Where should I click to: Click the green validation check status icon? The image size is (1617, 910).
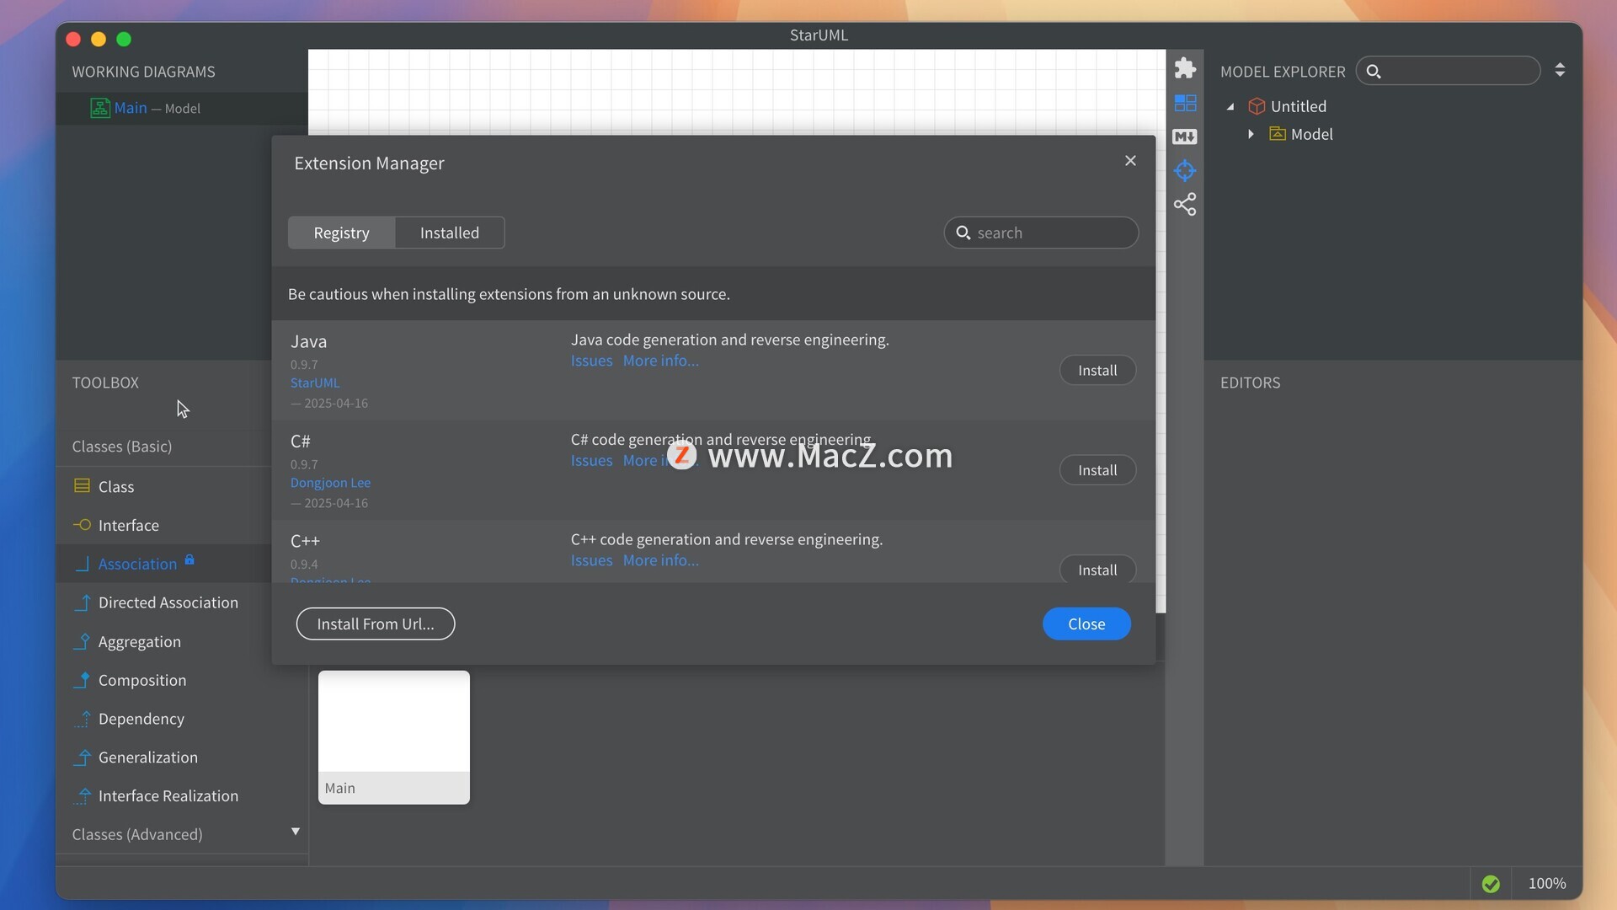coord(1491,884)
